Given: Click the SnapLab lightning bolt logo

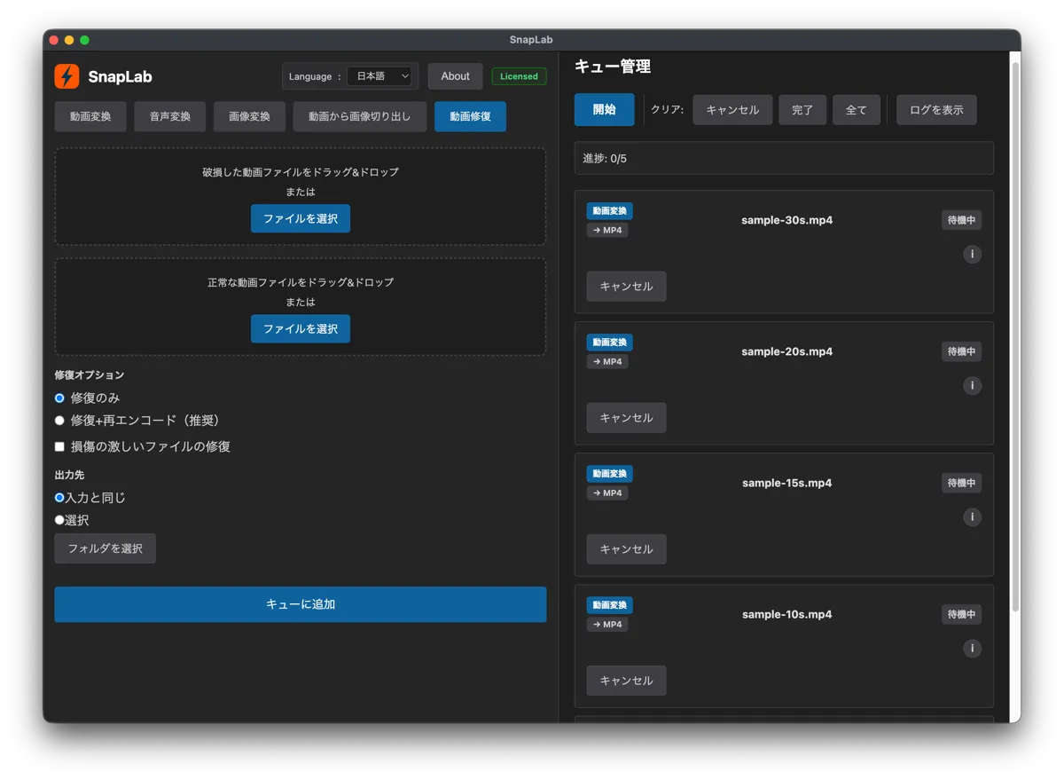Looking at the screenshot, I should [67, 77].
